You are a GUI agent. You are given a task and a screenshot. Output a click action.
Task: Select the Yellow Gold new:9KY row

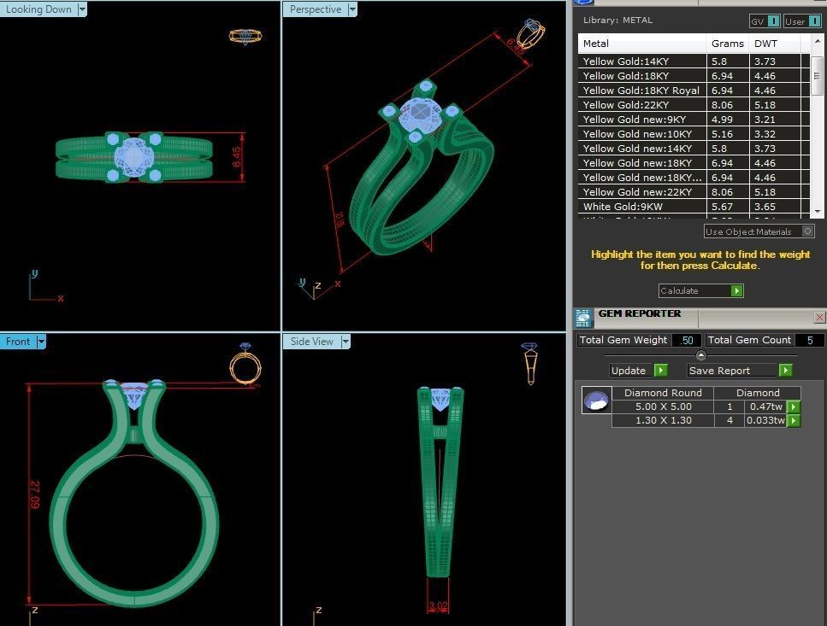pos(694,120)
